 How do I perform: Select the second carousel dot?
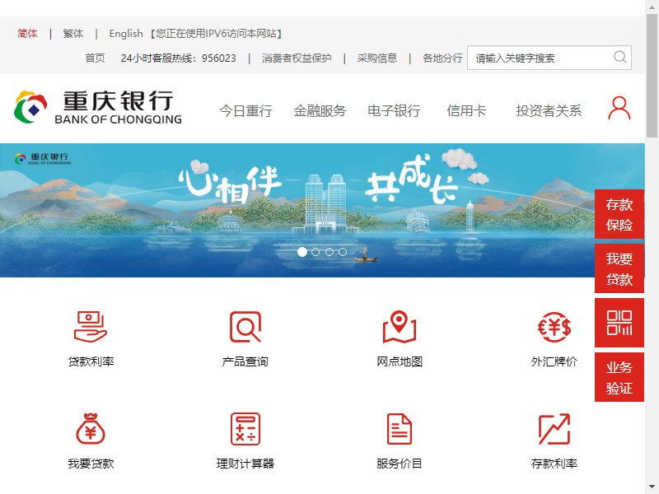tap(315, 252)
